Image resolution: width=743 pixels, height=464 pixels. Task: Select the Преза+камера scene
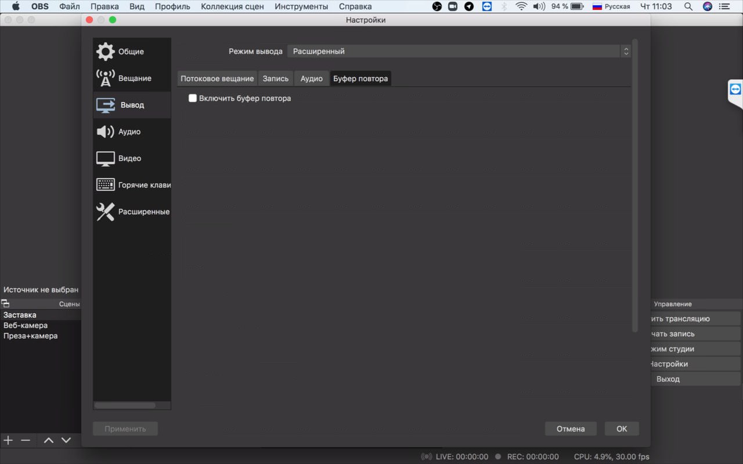[x=41, y=336]
